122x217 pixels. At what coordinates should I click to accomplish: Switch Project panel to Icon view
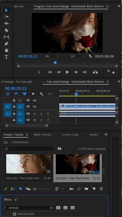[x=21, y=189]
